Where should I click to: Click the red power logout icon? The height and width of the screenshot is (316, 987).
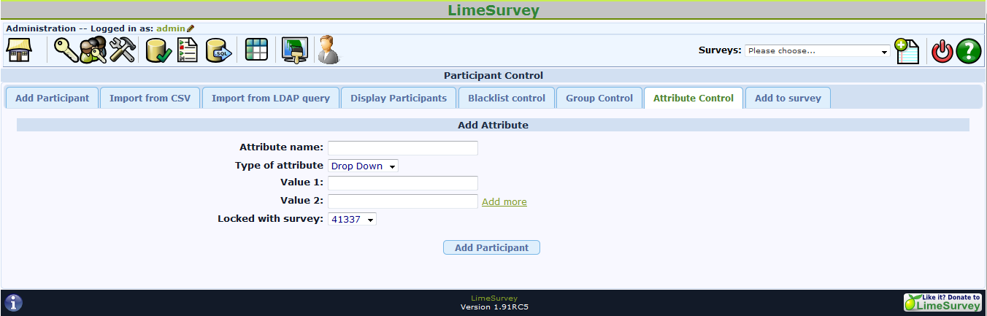point(942,51)
